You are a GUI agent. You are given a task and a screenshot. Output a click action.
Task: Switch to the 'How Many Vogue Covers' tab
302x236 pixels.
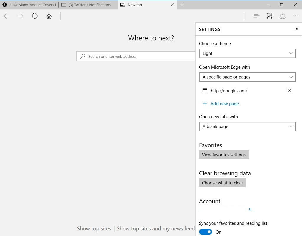[29, 5]
